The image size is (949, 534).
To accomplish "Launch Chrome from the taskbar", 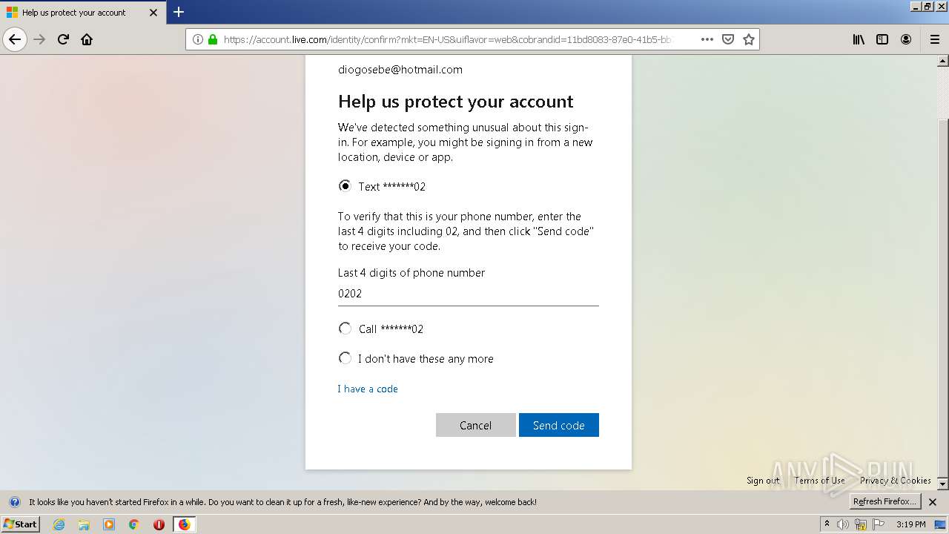I will pos(134,524).
